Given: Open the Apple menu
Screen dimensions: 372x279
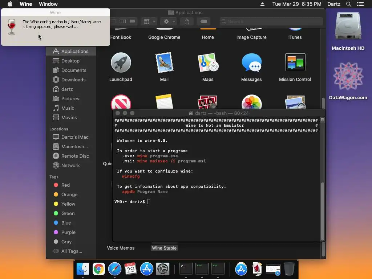Looking at the screenshot, I should [x=10, y=4].
